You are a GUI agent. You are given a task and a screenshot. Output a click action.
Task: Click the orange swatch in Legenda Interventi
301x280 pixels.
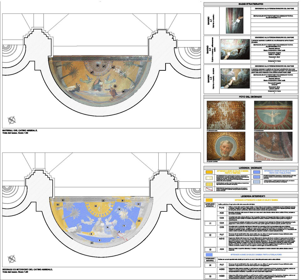click(x=209, y=200)
